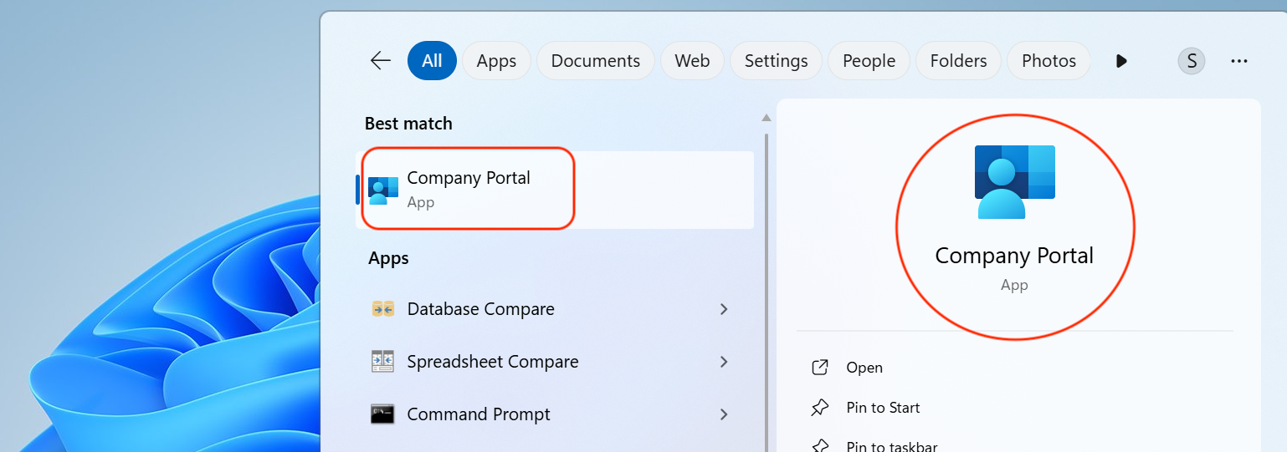Switch to the People filter tab
This screenshot has width=1287, height=452.
coord(869,61)
